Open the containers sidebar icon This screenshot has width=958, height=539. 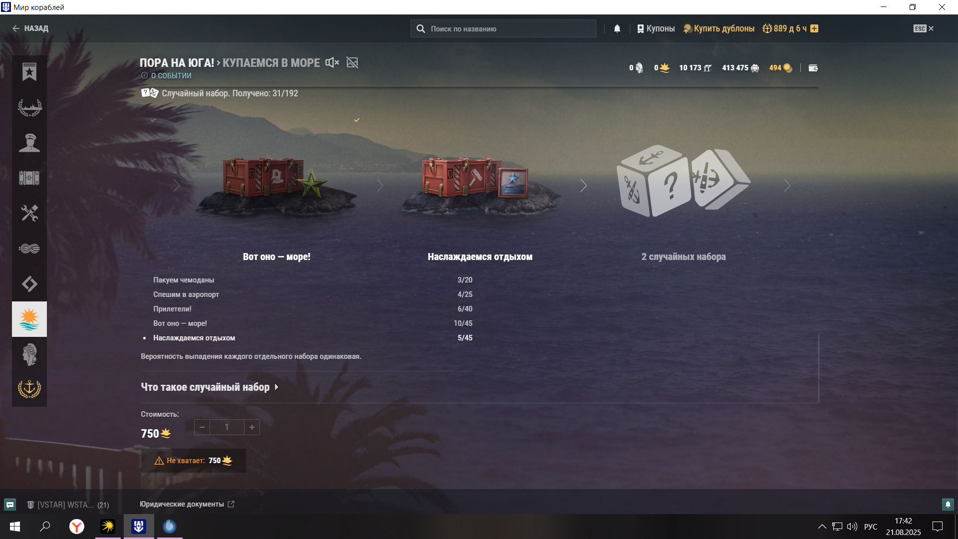29,178
